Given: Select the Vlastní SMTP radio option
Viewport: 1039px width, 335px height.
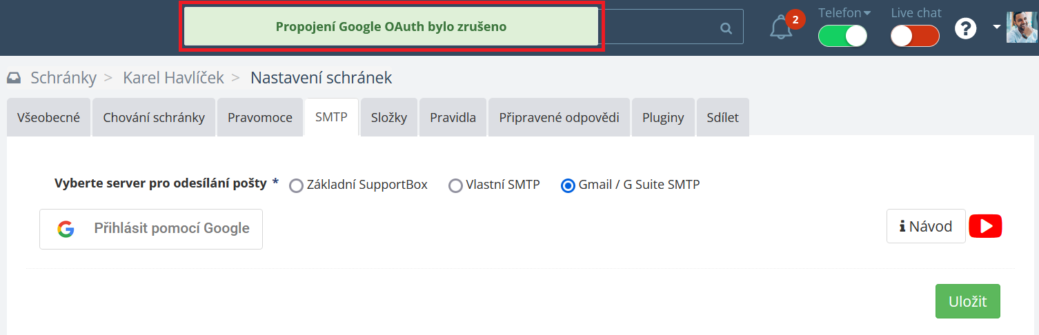Looking at the screenshot, I should click(455, 185).
